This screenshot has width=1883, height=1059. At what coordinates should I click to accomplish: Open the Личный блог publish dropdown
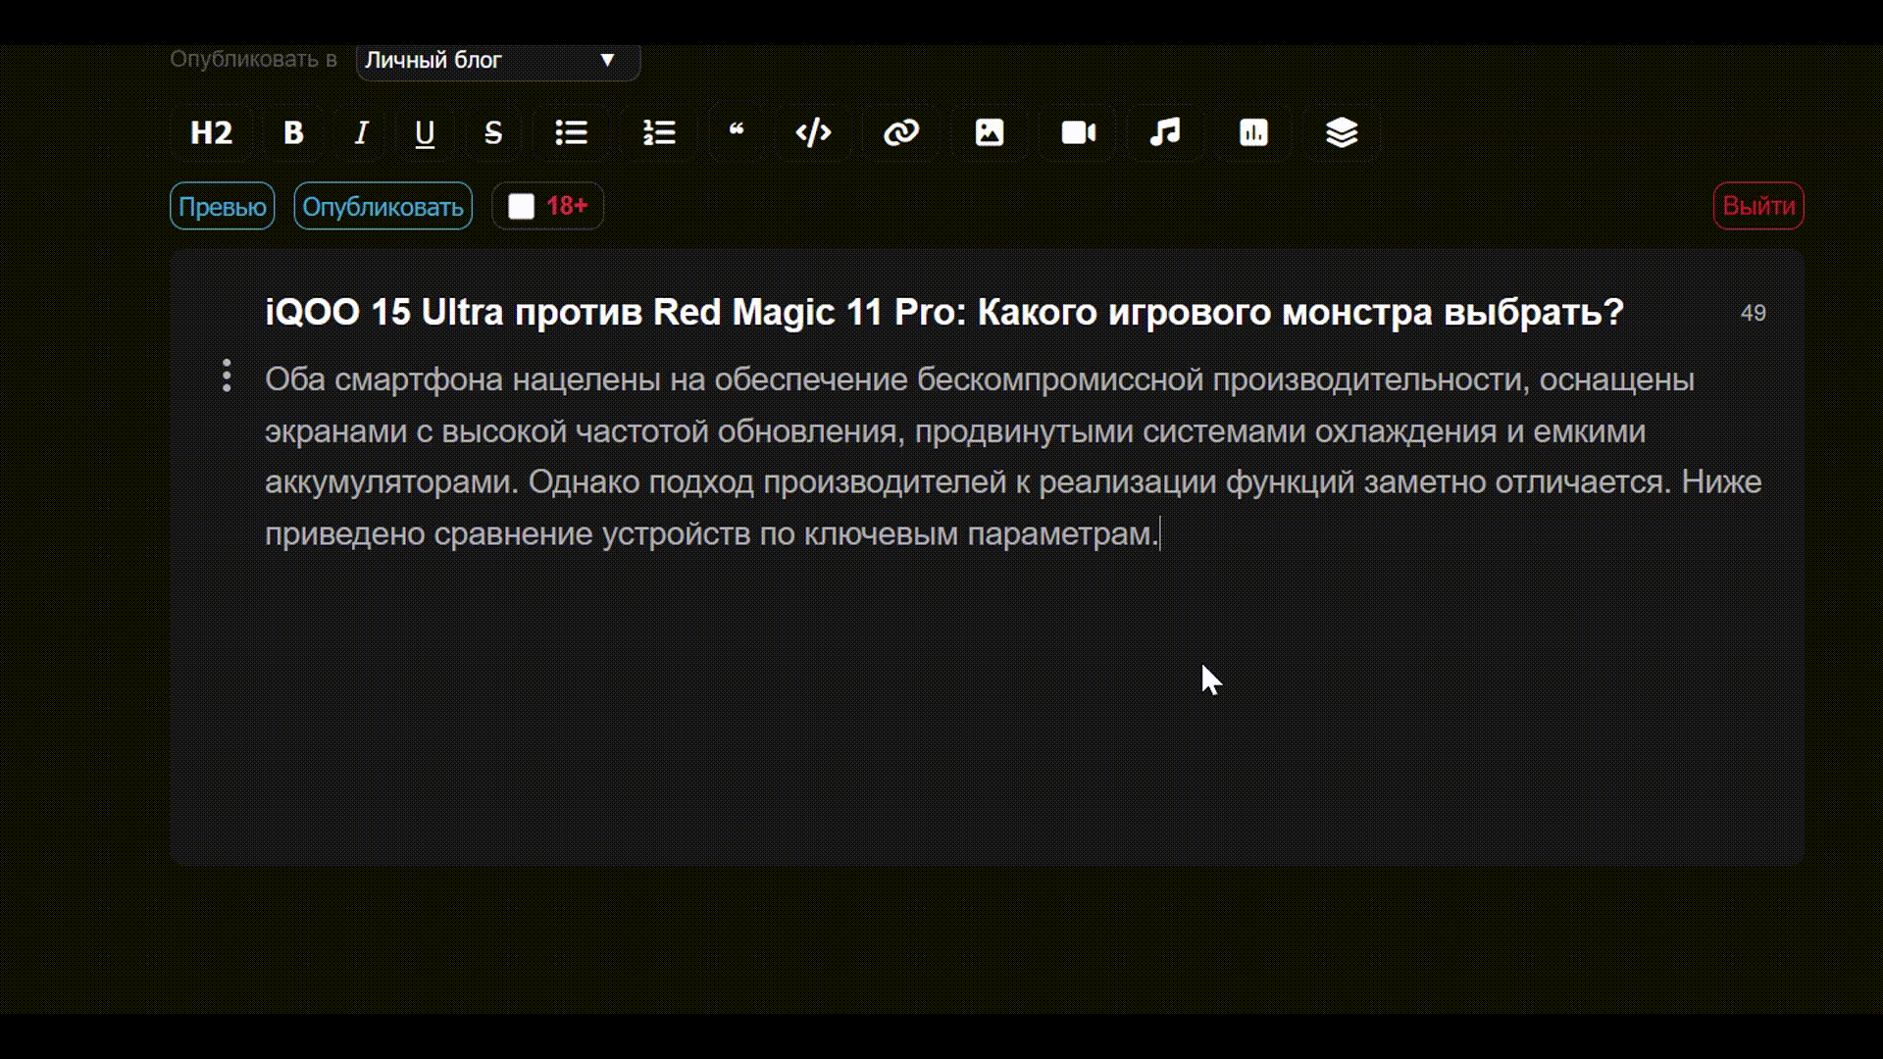[498, 60]
